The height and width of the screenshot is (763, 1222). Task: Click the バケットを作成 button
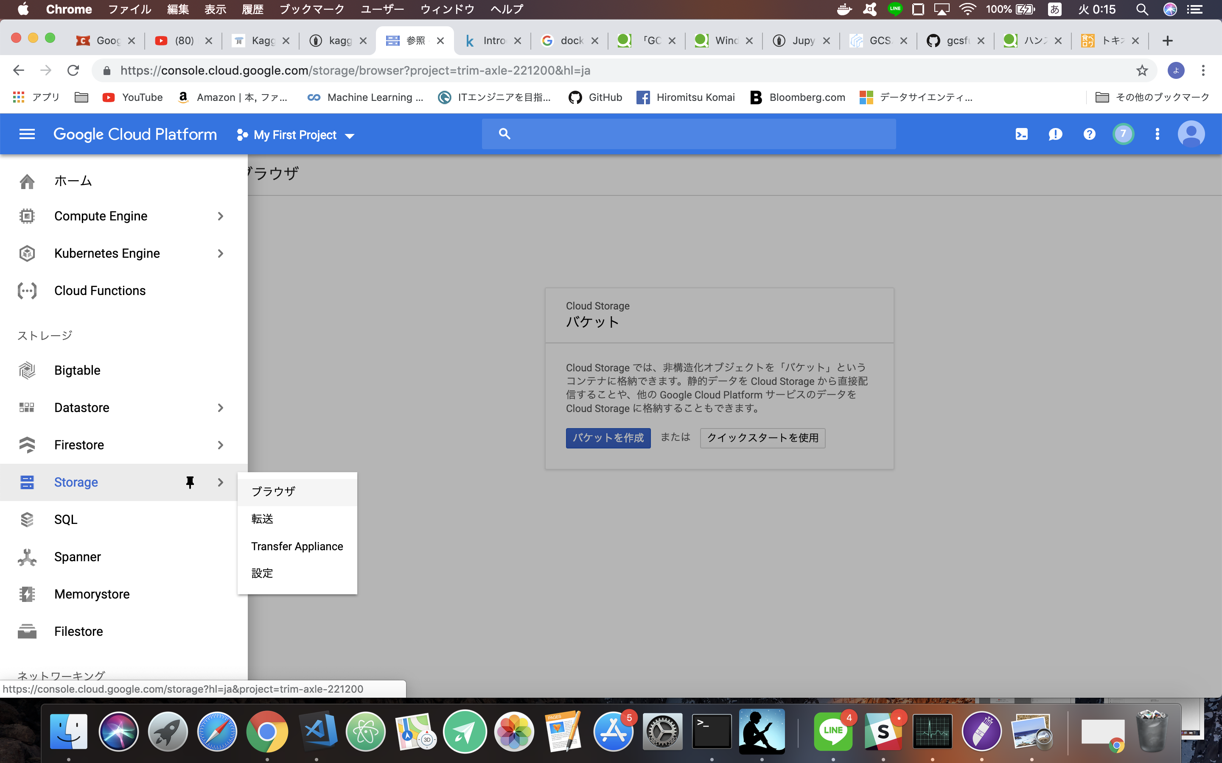point(608,438)
